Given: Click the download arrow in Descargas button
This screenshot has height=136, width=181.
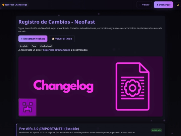Looking at the screenshot, I should click(x=157, y=5).
